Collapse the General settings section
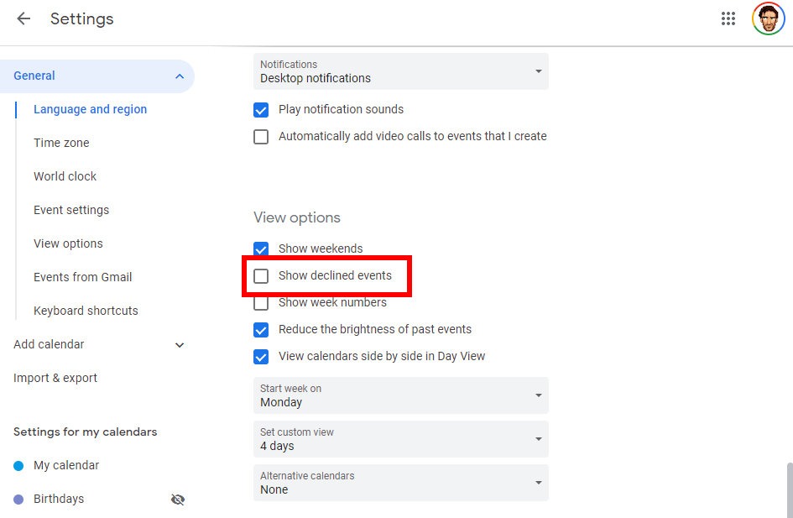This screenshot has width=793, height=518. coord(179,76)
